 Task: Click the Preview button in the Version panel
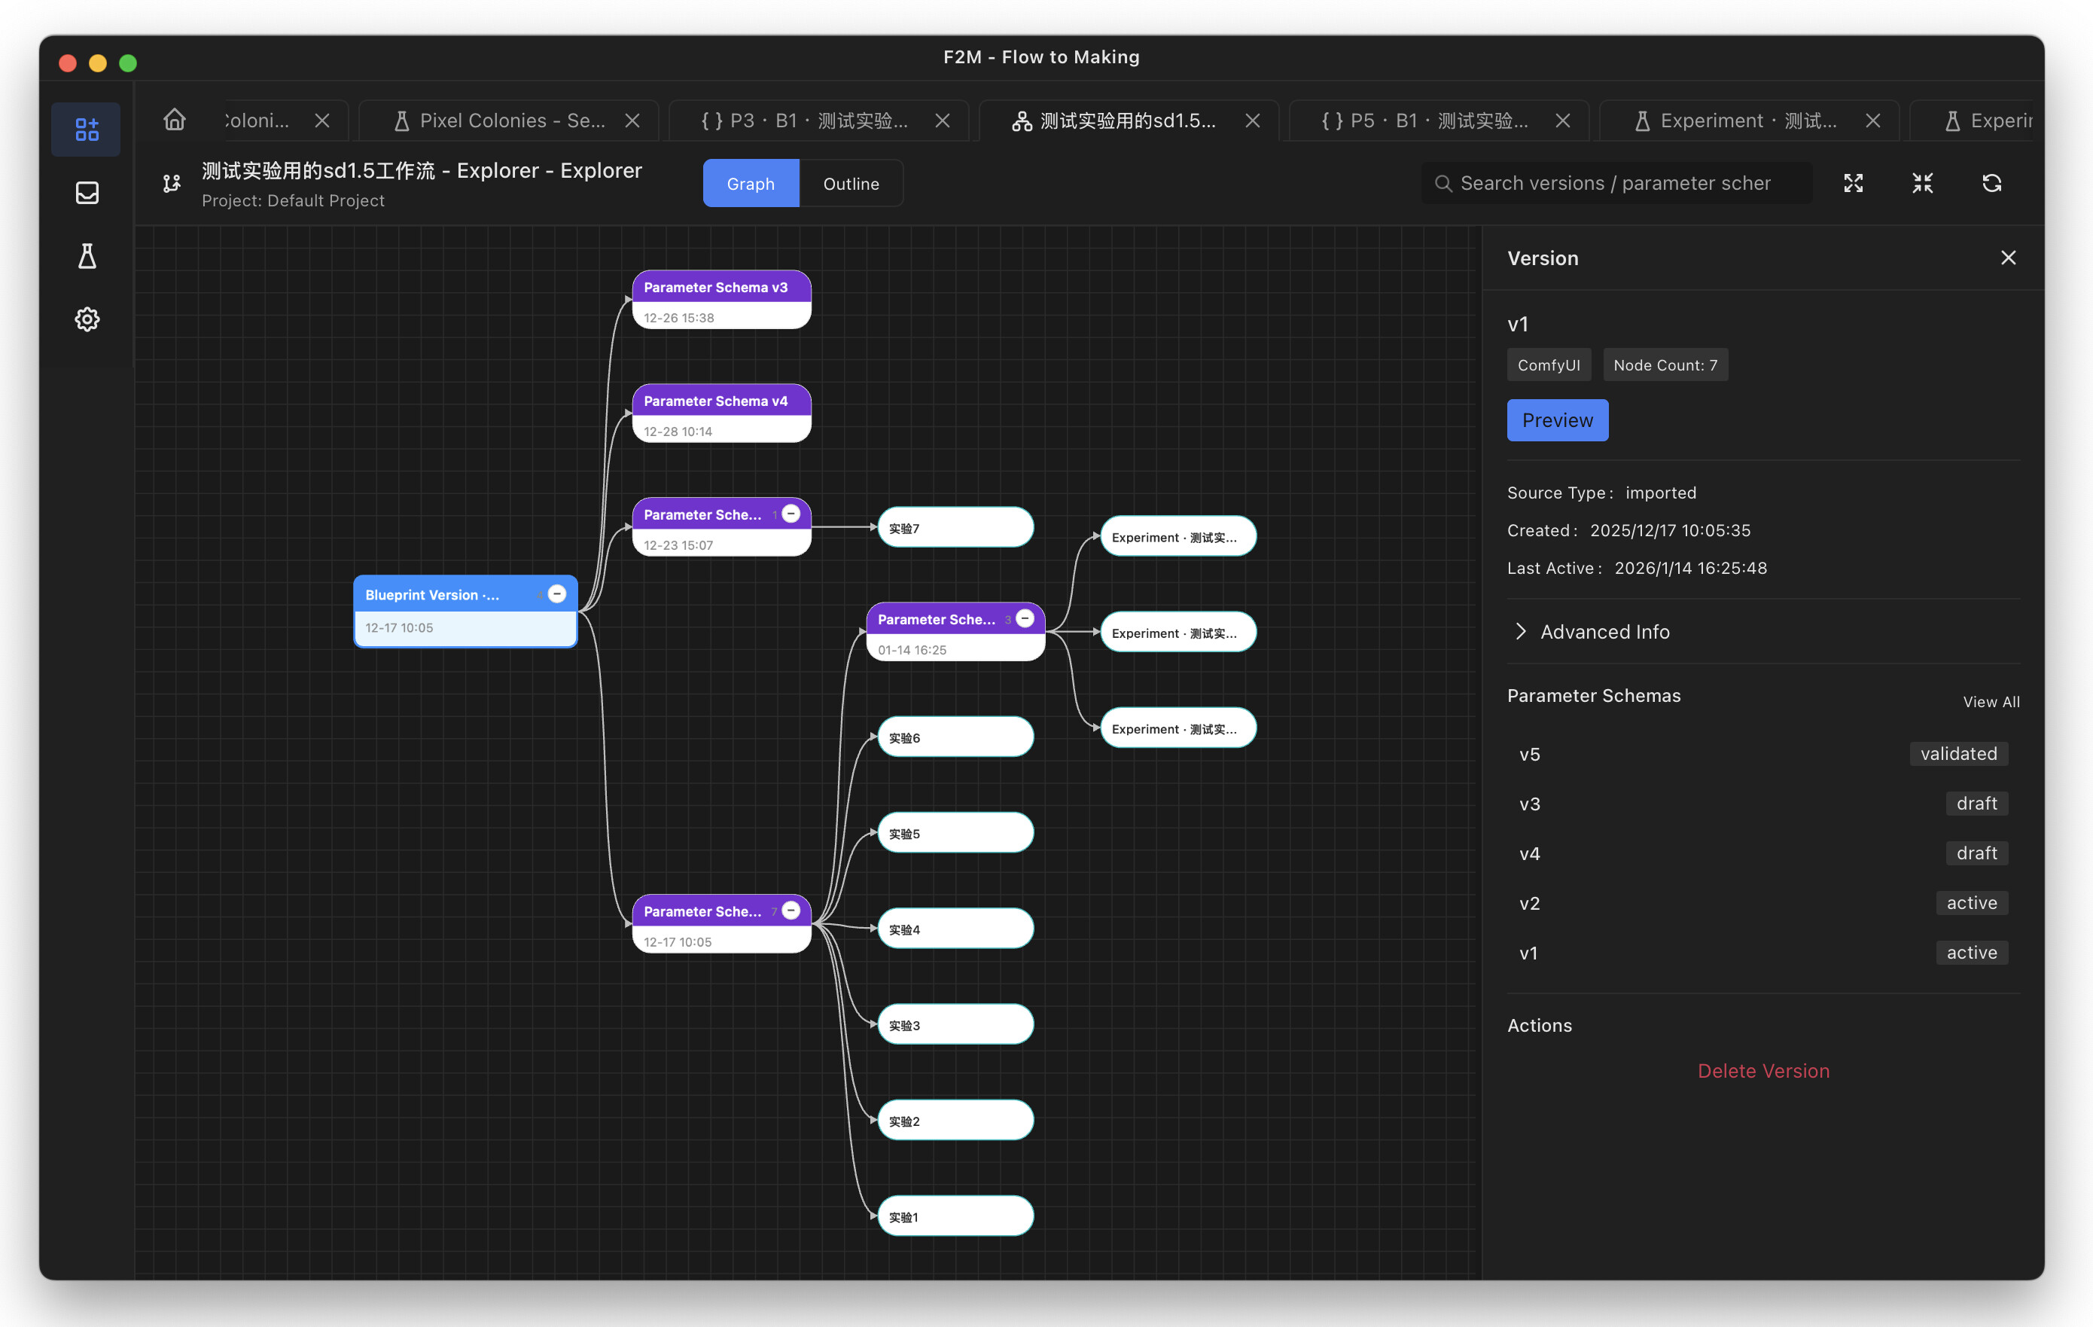pyautogui.click(x=1557, y=420)
